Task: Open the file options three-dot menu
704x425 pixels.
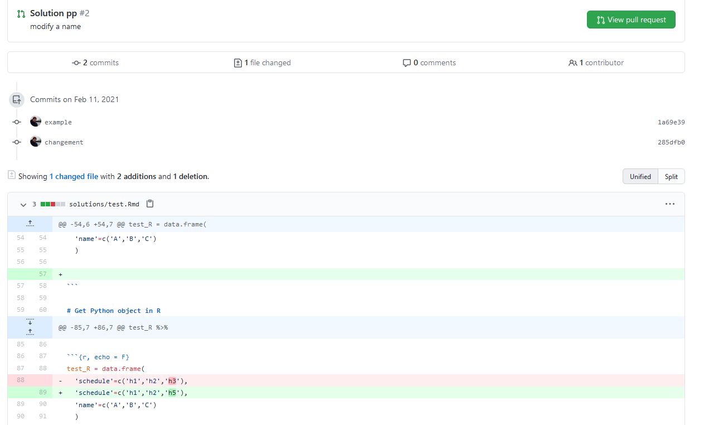Action: pos(669,204)
